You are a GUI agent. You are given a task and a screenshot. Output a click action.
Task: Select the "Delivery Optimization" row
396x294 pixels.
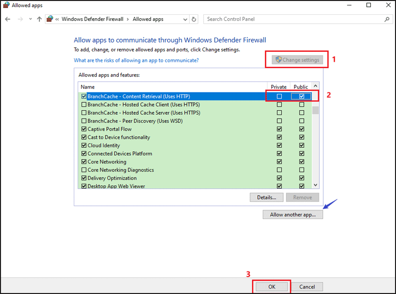pos(195,178)
